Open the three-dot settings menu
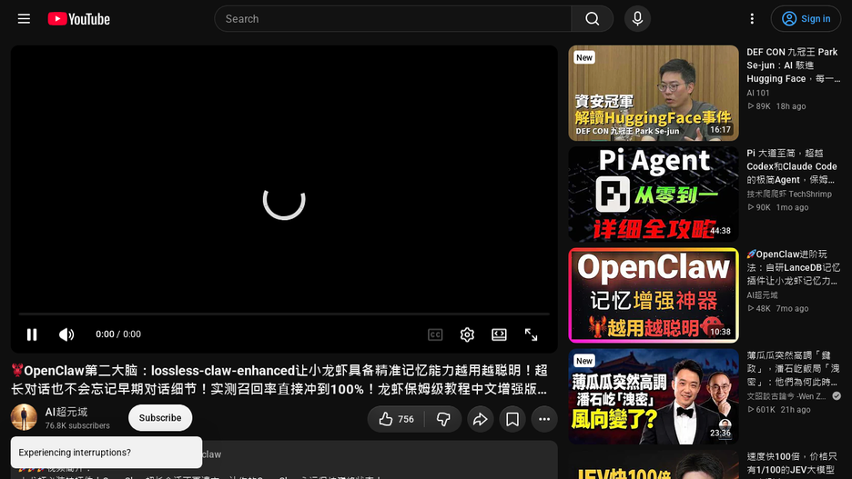The image size is (852, 479). coord(752,19)
